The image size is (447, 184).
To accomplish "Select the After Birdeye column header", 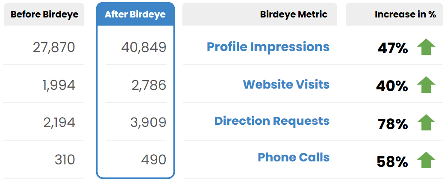I will pos(135,14).
